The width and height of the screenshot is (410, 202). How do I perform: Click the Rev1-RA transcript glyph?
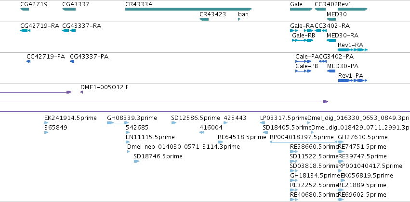point(353,50)
